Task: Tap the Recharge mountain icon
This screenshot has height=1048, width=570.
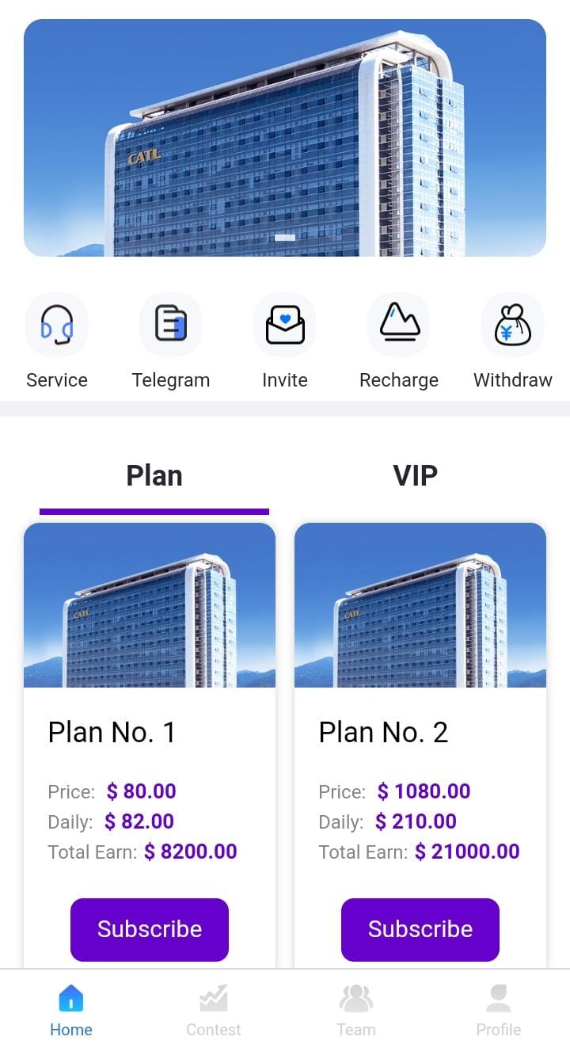Action: coord(399,325)
